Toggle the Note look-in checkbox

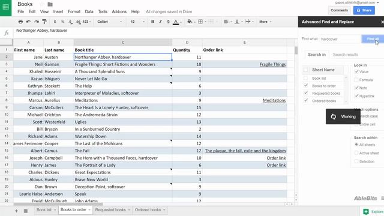tap(356, 88)
